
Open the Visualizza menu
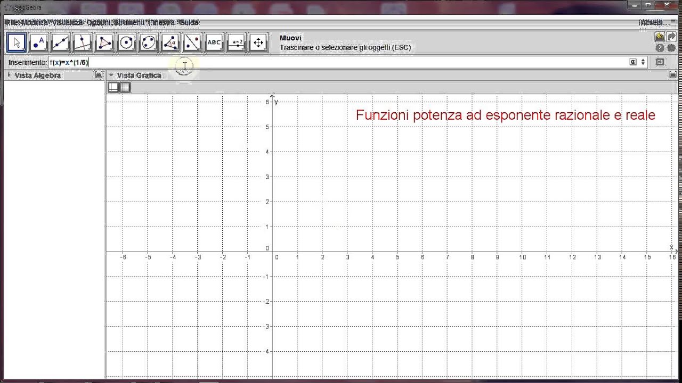click(x=67, y=22)
